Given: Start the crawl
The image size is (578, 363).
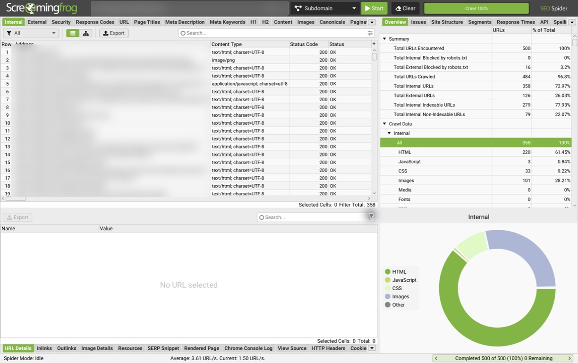Looking at the screenshot, I should pos(374,8).
